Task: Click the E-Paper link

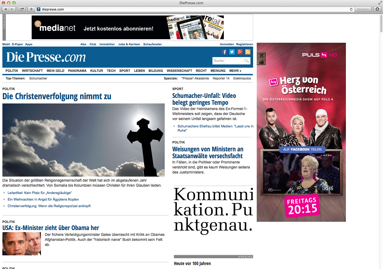Action: point(17,44)
